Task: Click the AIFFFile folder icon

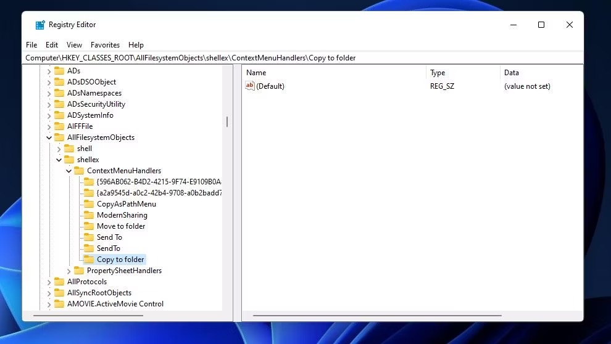Action: [59, 126]
